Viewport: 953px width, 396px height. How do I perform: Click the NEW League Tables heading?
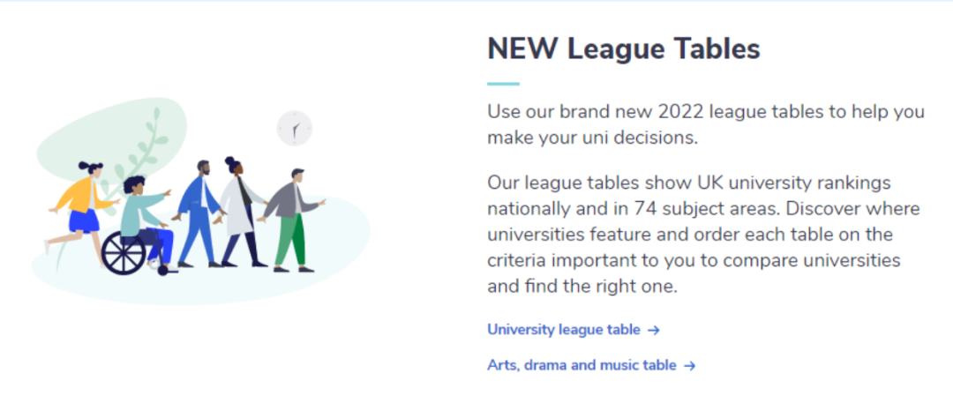(x=624, y=49)
